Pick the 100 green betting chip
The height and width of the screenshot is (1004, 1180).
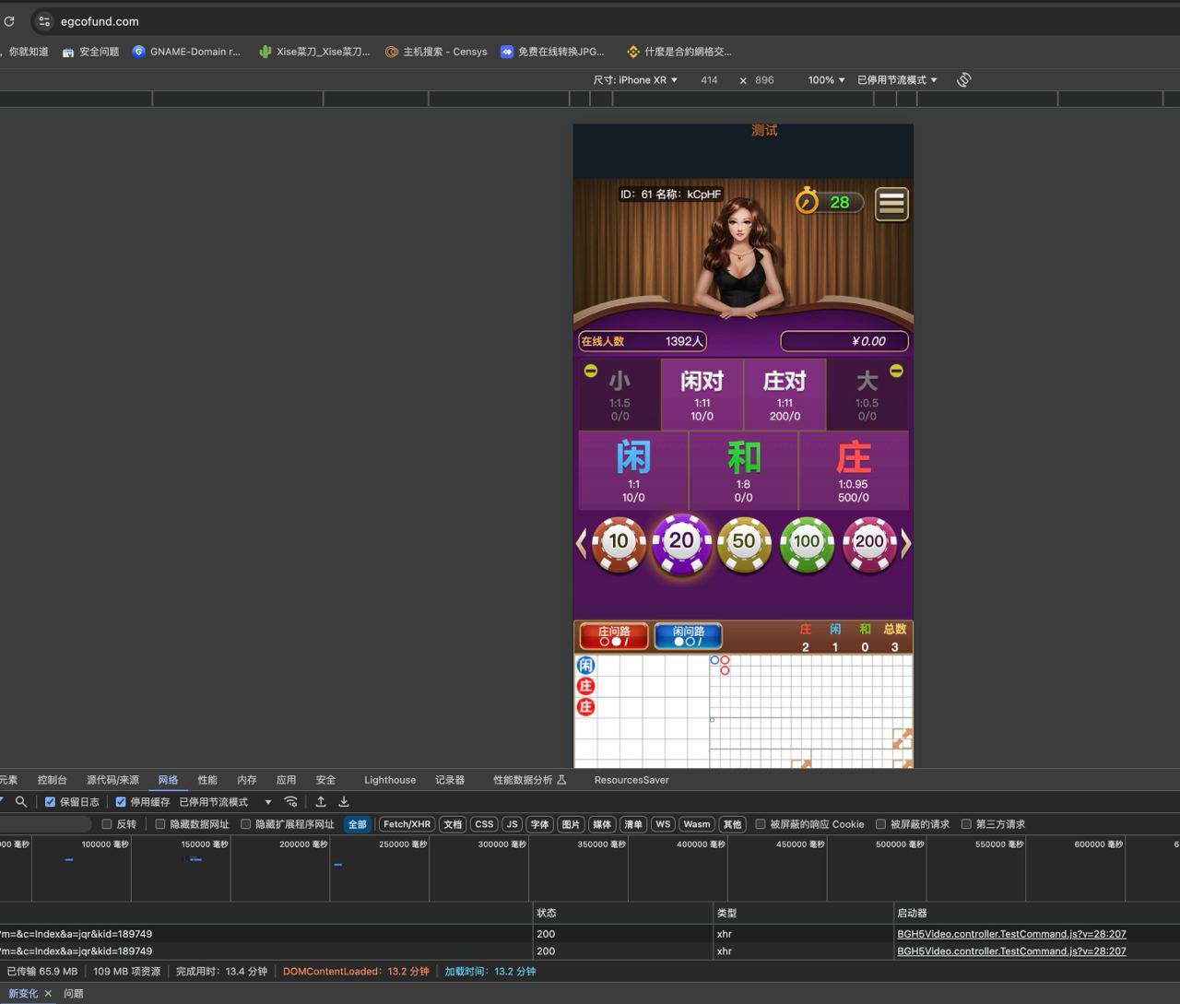tap(807, 543)
